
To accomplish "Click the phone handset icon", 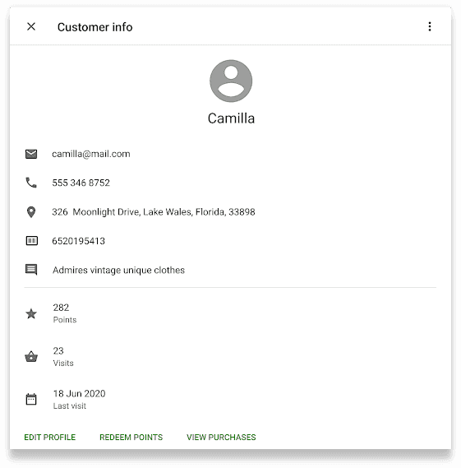I will coord(31,183).
